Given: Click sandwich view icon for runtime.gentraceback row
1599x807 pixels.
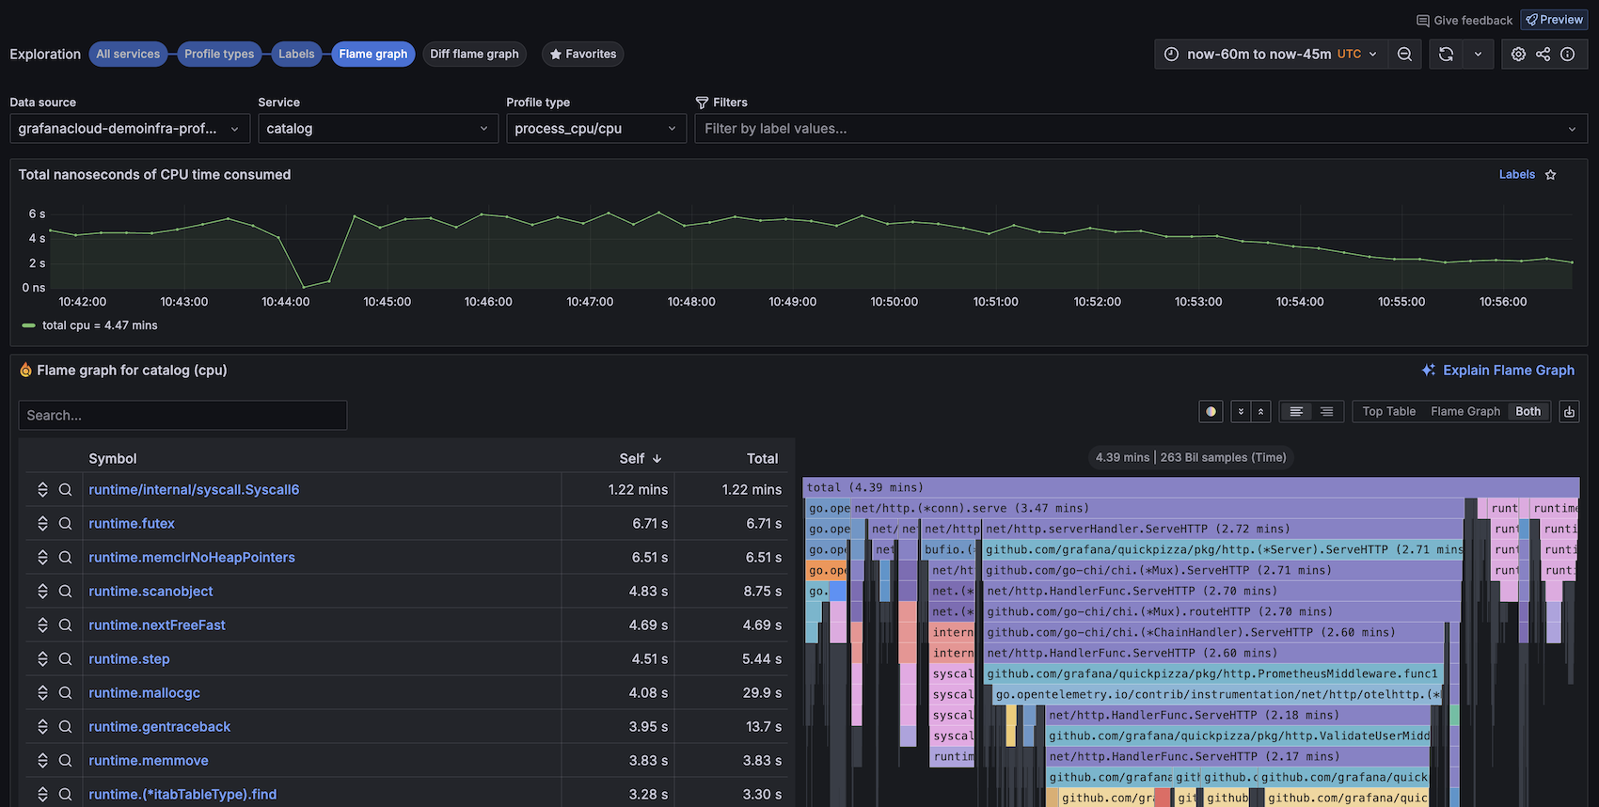Looking at the screenshot, I should [42, 727].
